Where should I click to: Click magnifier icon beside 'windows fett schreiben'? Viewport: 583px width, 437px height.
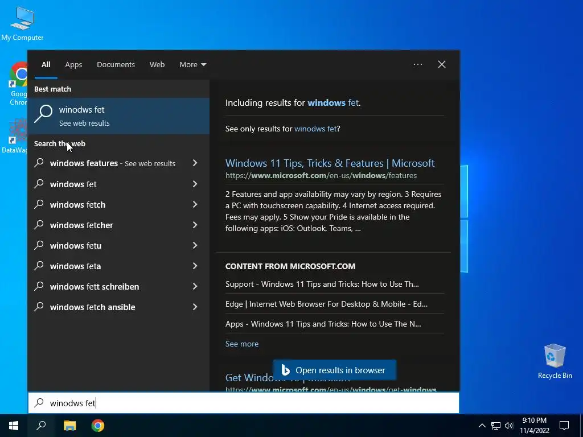[x=39, y=286]
